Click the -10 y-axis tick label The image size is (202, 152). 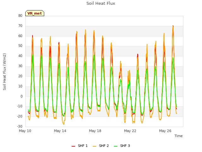click(20, 106)
